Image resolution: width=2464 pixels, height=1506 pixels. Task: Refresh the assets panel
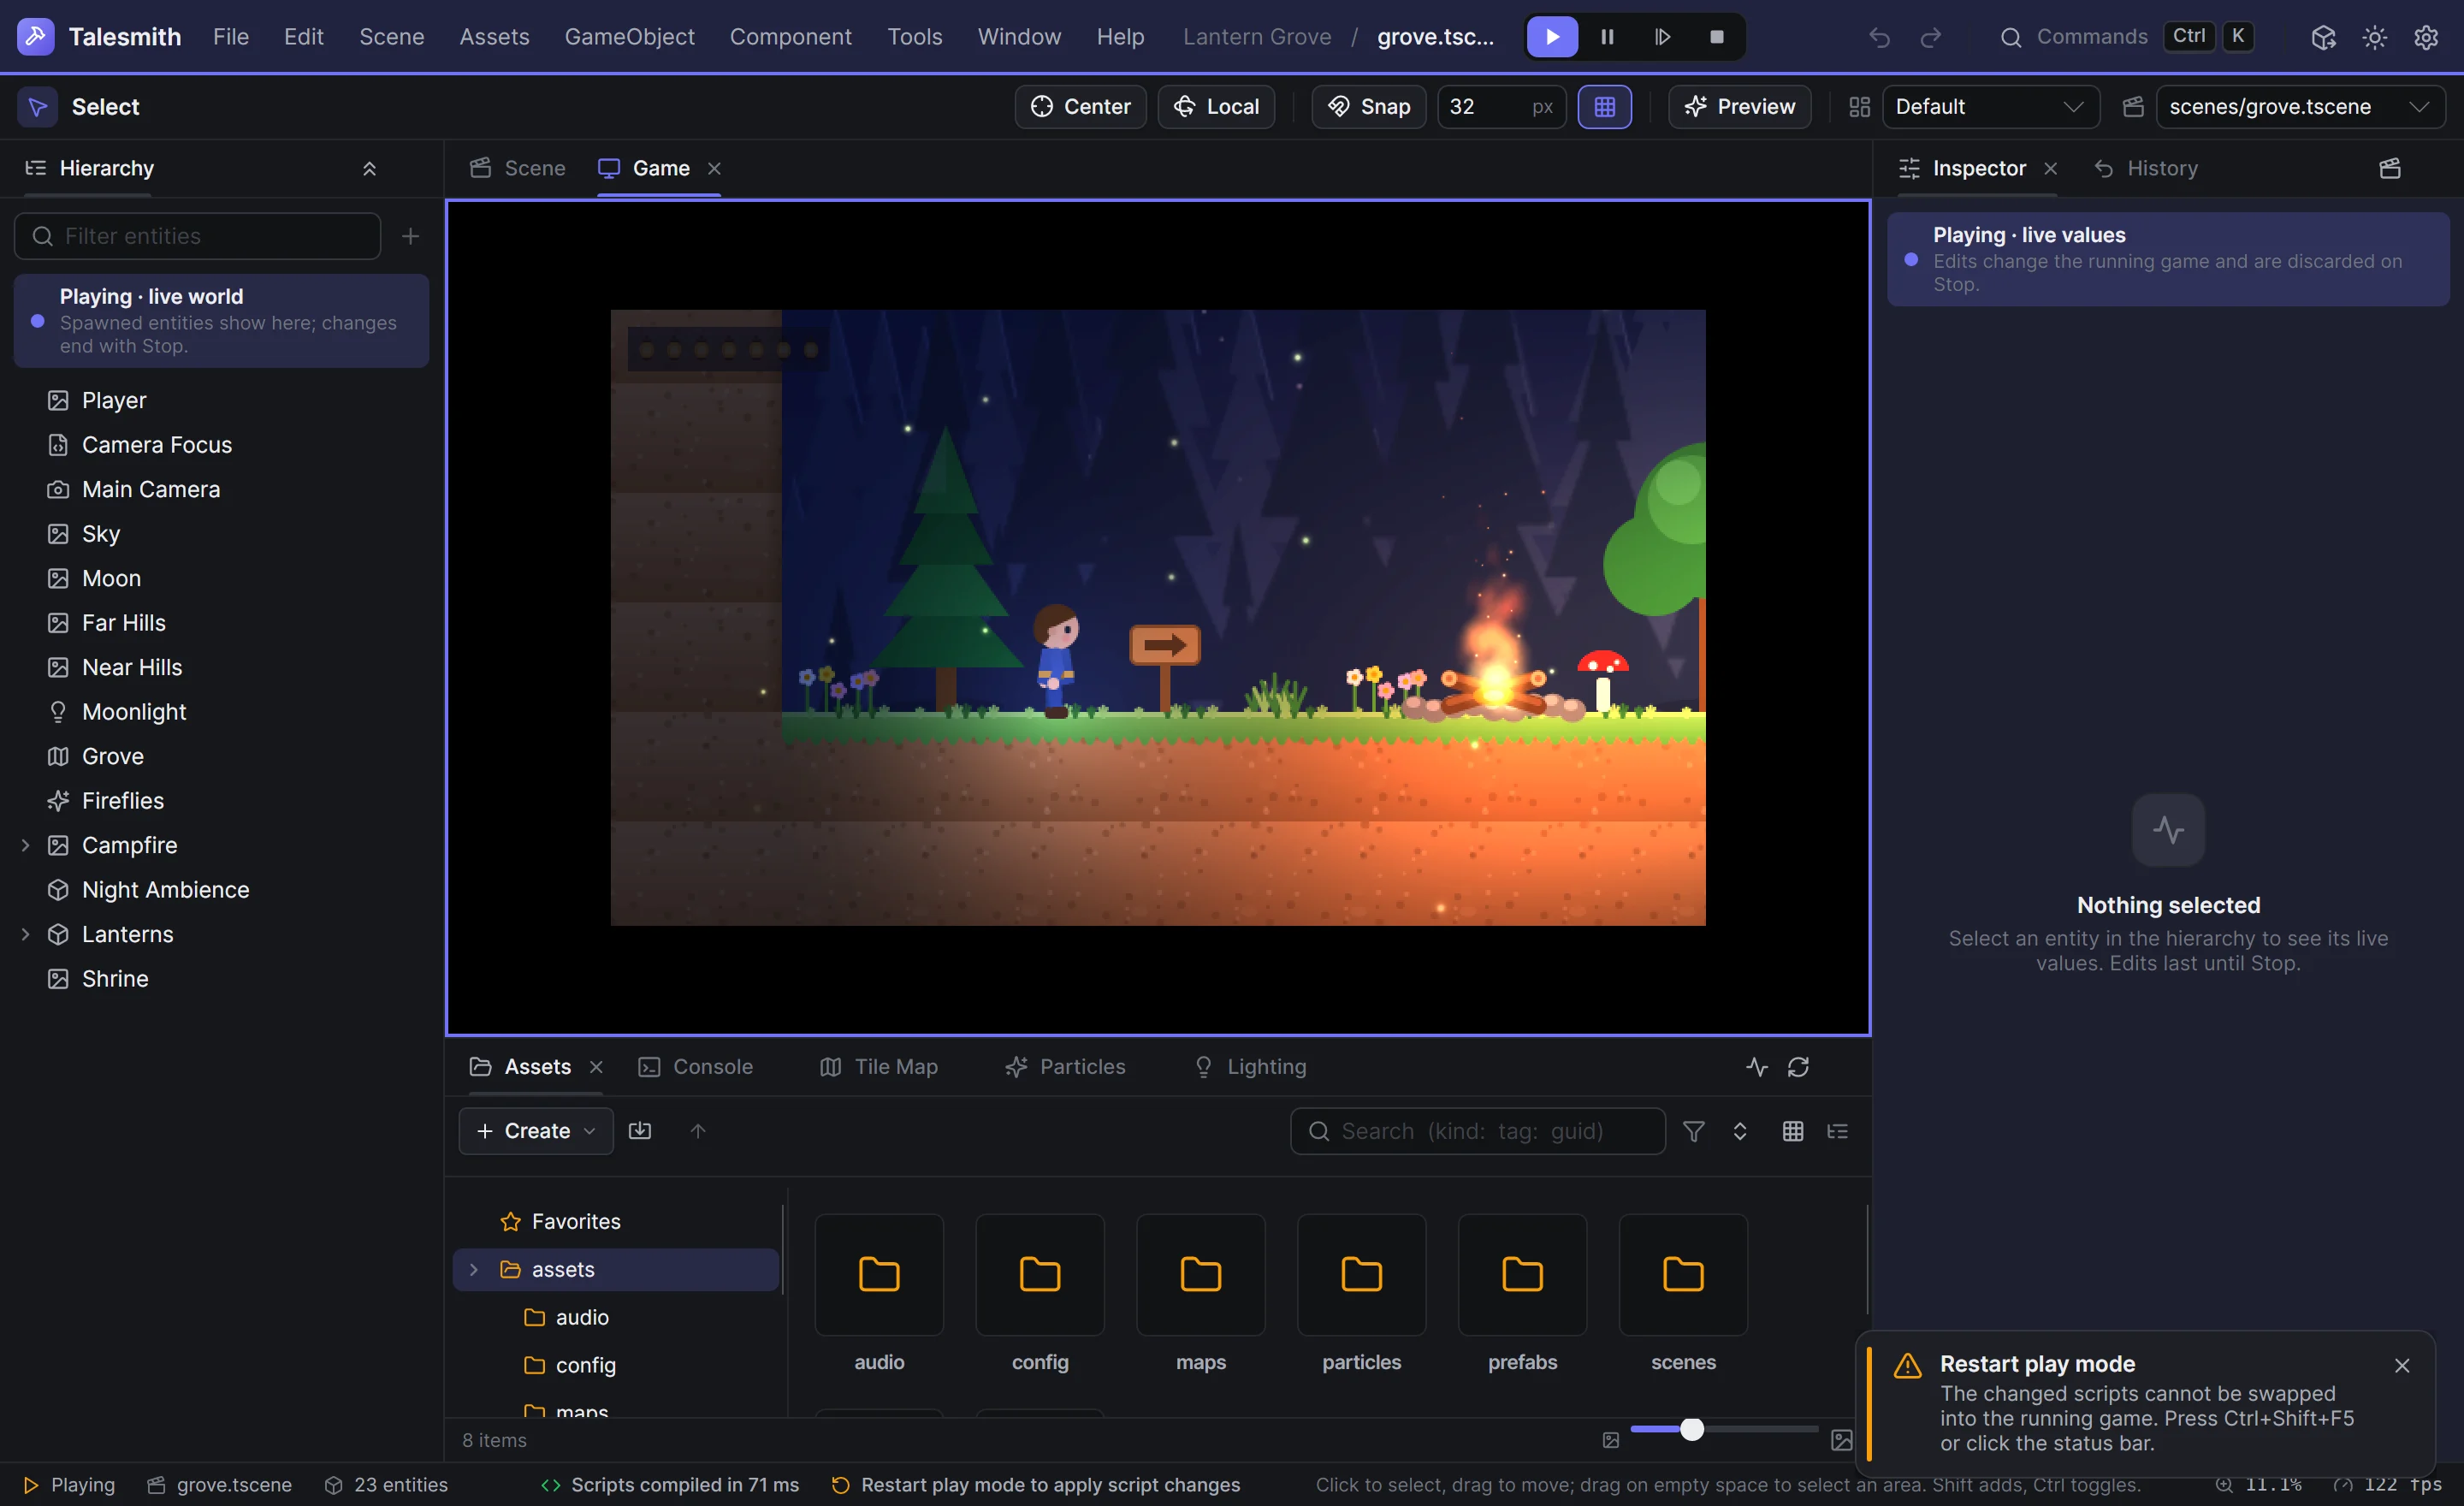1798,1067
